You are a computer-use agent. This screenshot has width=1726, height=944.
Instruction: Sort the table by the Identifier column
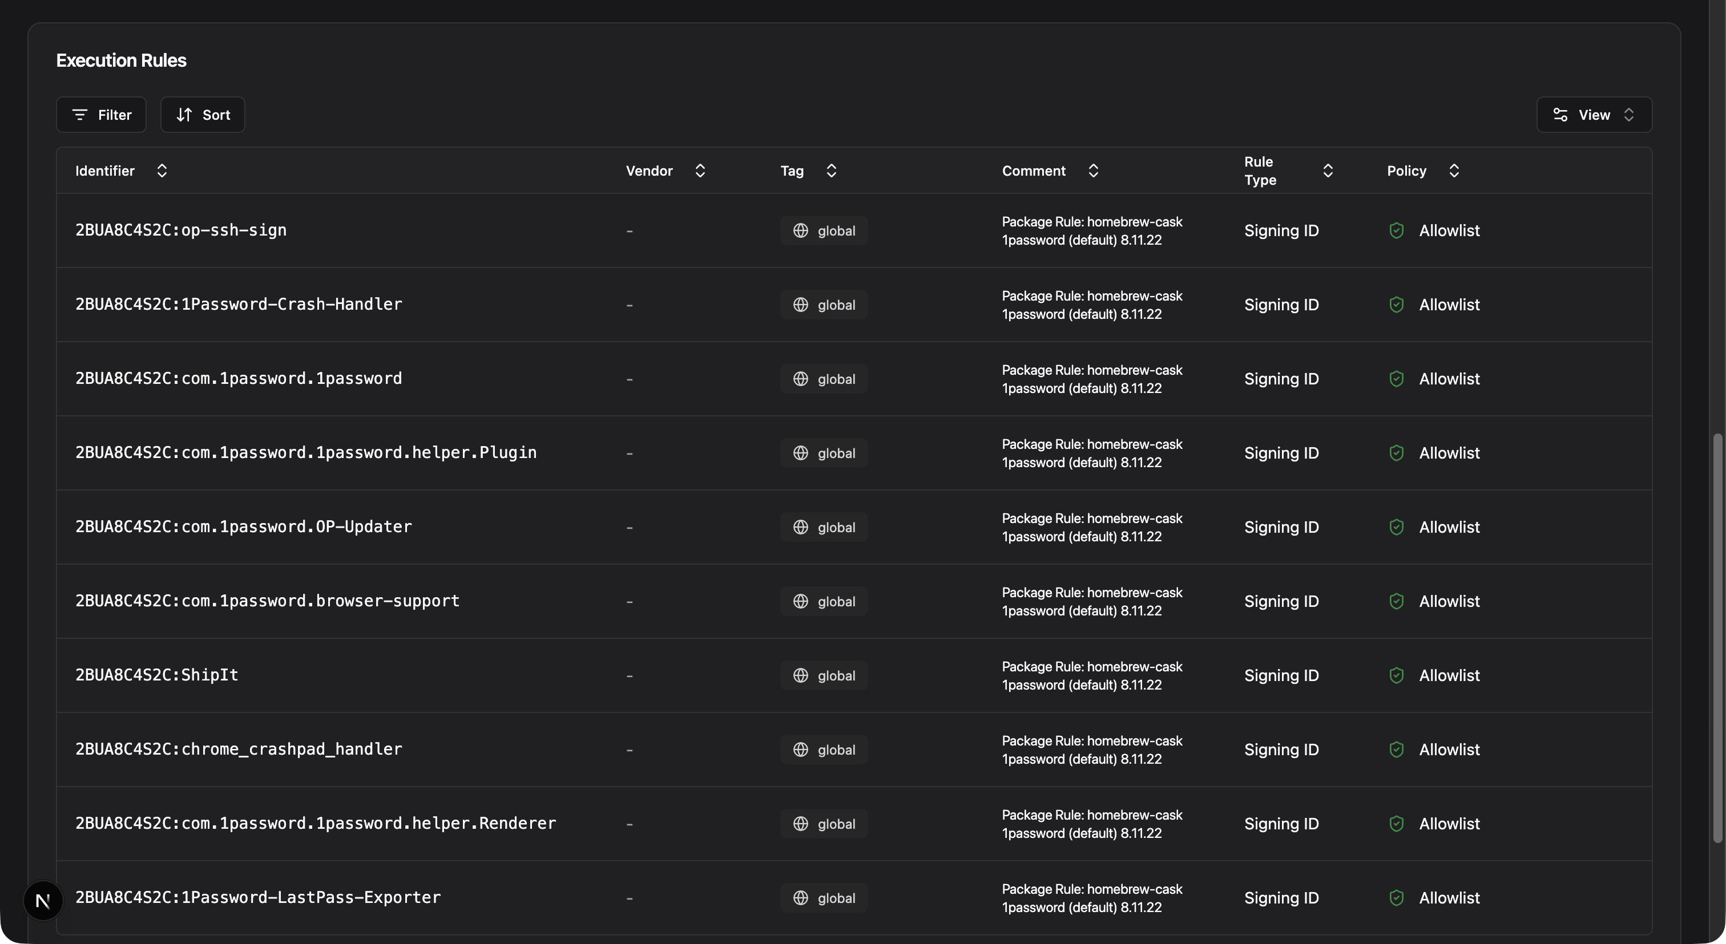point(162,171)
